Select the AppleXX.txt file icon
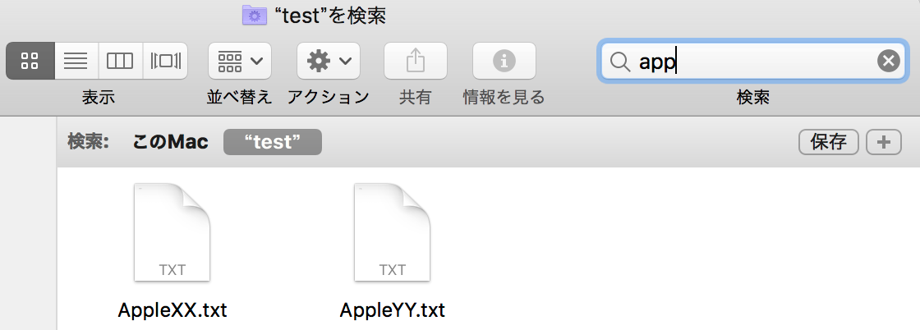 tap(172, 232)
